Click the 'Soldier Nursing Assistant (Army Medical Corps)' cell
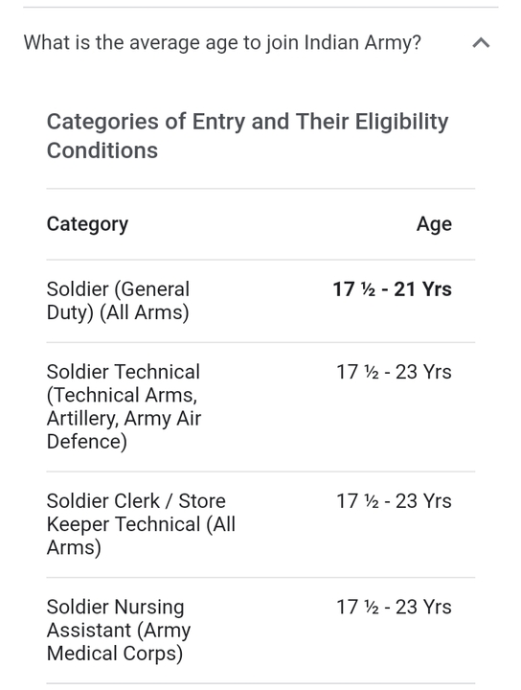This screenshot has height=690, width=521. pos(119,631)
